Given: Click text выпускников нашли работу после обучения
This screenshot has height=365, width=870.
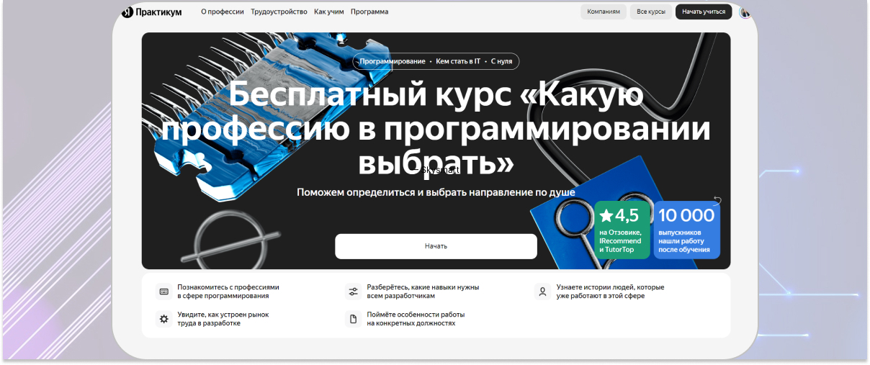Looking at the screenshot, I should click(x=686, y=240).
